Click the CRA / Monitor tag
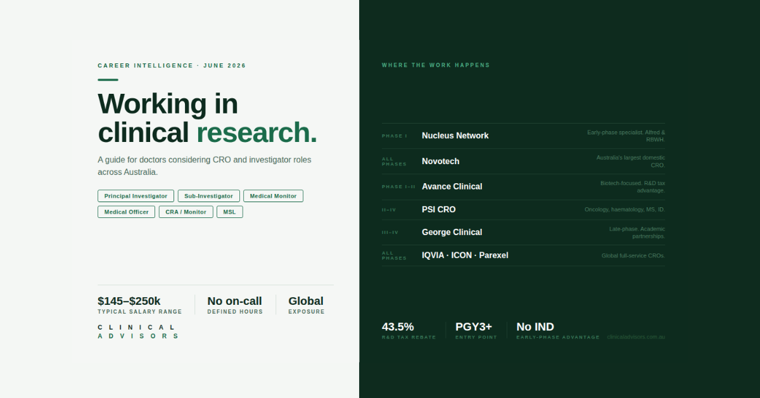Image resolution: width=760 pixels, height=398 pixels. click(x=186, y=212)
